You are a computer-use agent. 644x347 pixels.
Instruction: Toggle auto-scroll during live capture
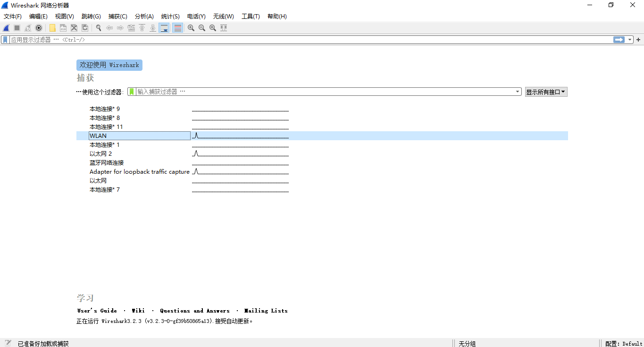click(164, 28)
